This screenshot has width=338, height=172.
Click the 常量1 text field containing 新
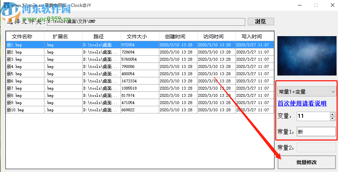tap(316, 132)
